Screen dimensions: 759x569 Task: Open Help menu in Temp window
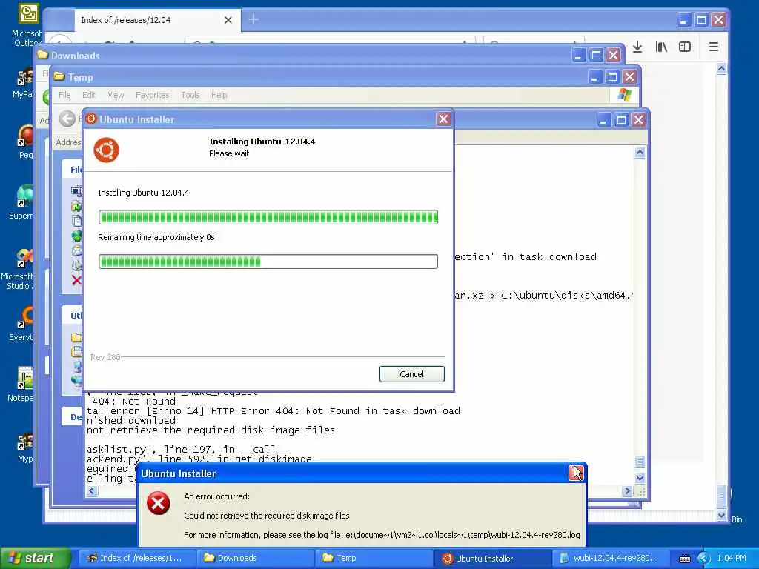click(219, 95)
